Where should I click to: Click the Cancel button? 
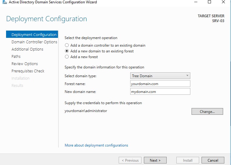pos(213,160)
